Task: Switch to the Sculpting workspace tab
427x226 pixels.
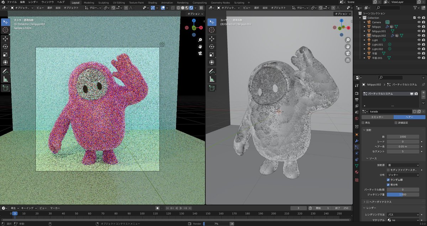Action: (103, 2)
